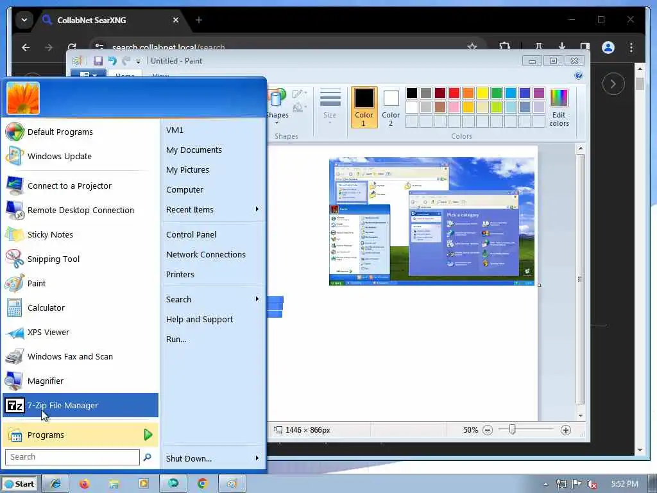
Task: Save the Paint document via quick access
Action: [98, 61]
